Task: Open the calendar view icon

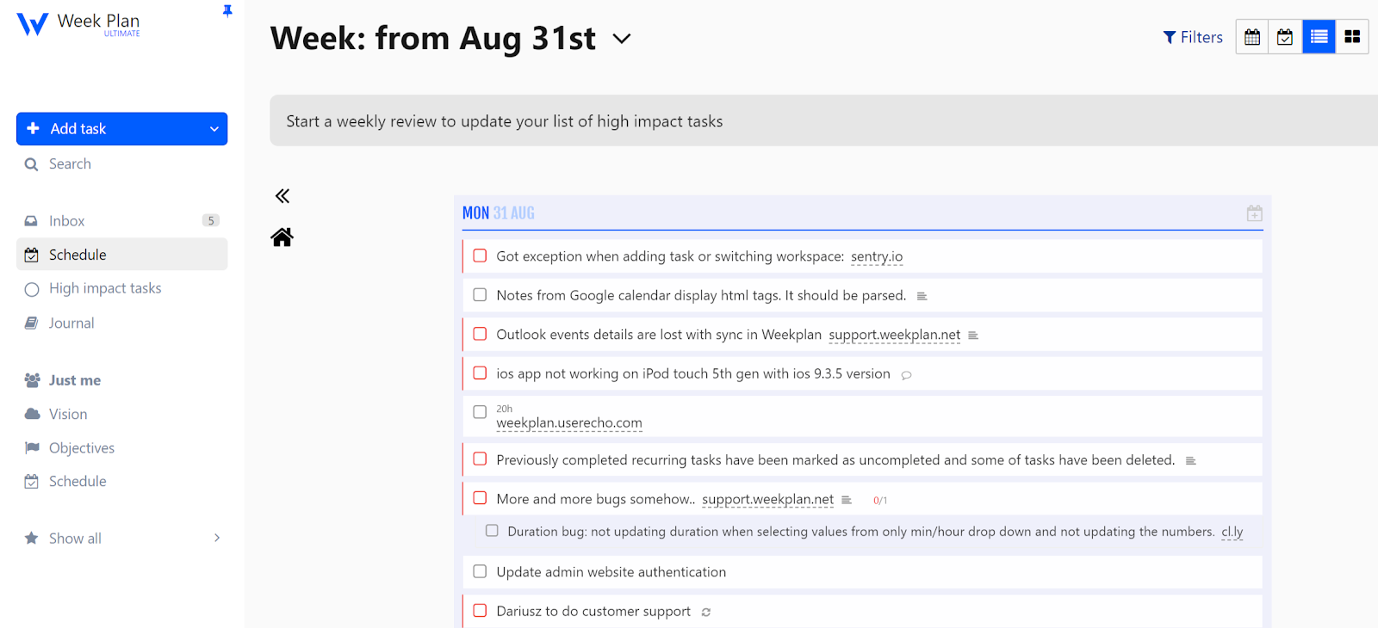Action: 1252,37
